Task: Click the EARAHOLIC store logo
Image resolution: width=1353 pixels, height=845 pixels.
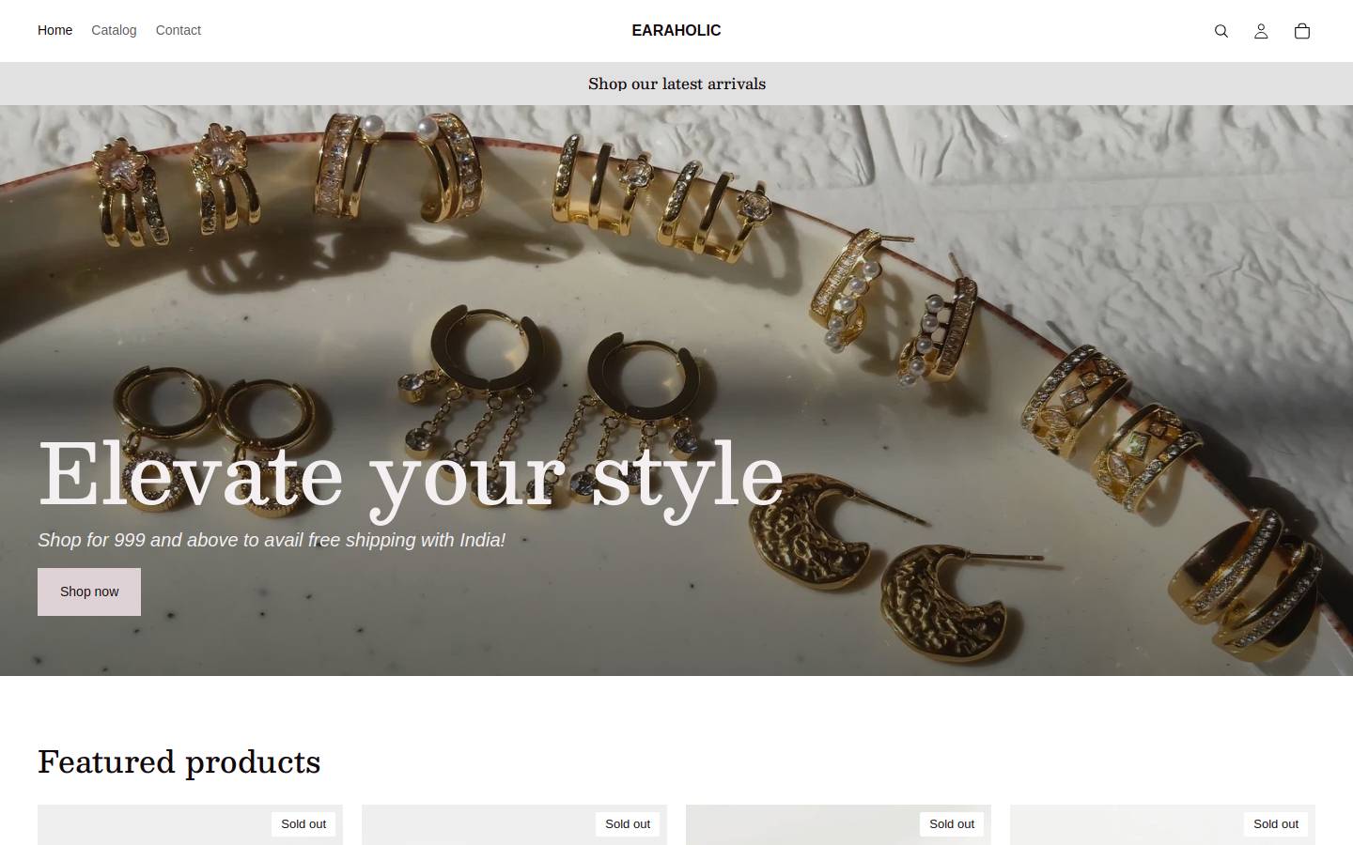Action: 676,30
